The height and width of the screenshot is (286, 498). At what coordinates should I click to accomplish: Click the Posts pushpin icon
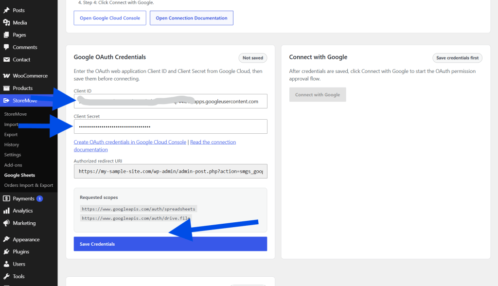coord(6,10)
